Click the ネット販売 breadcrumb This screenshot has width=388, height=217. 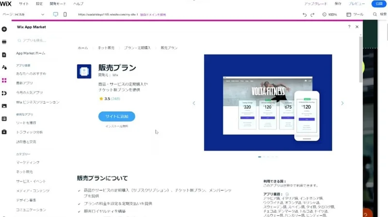(106, 48)
